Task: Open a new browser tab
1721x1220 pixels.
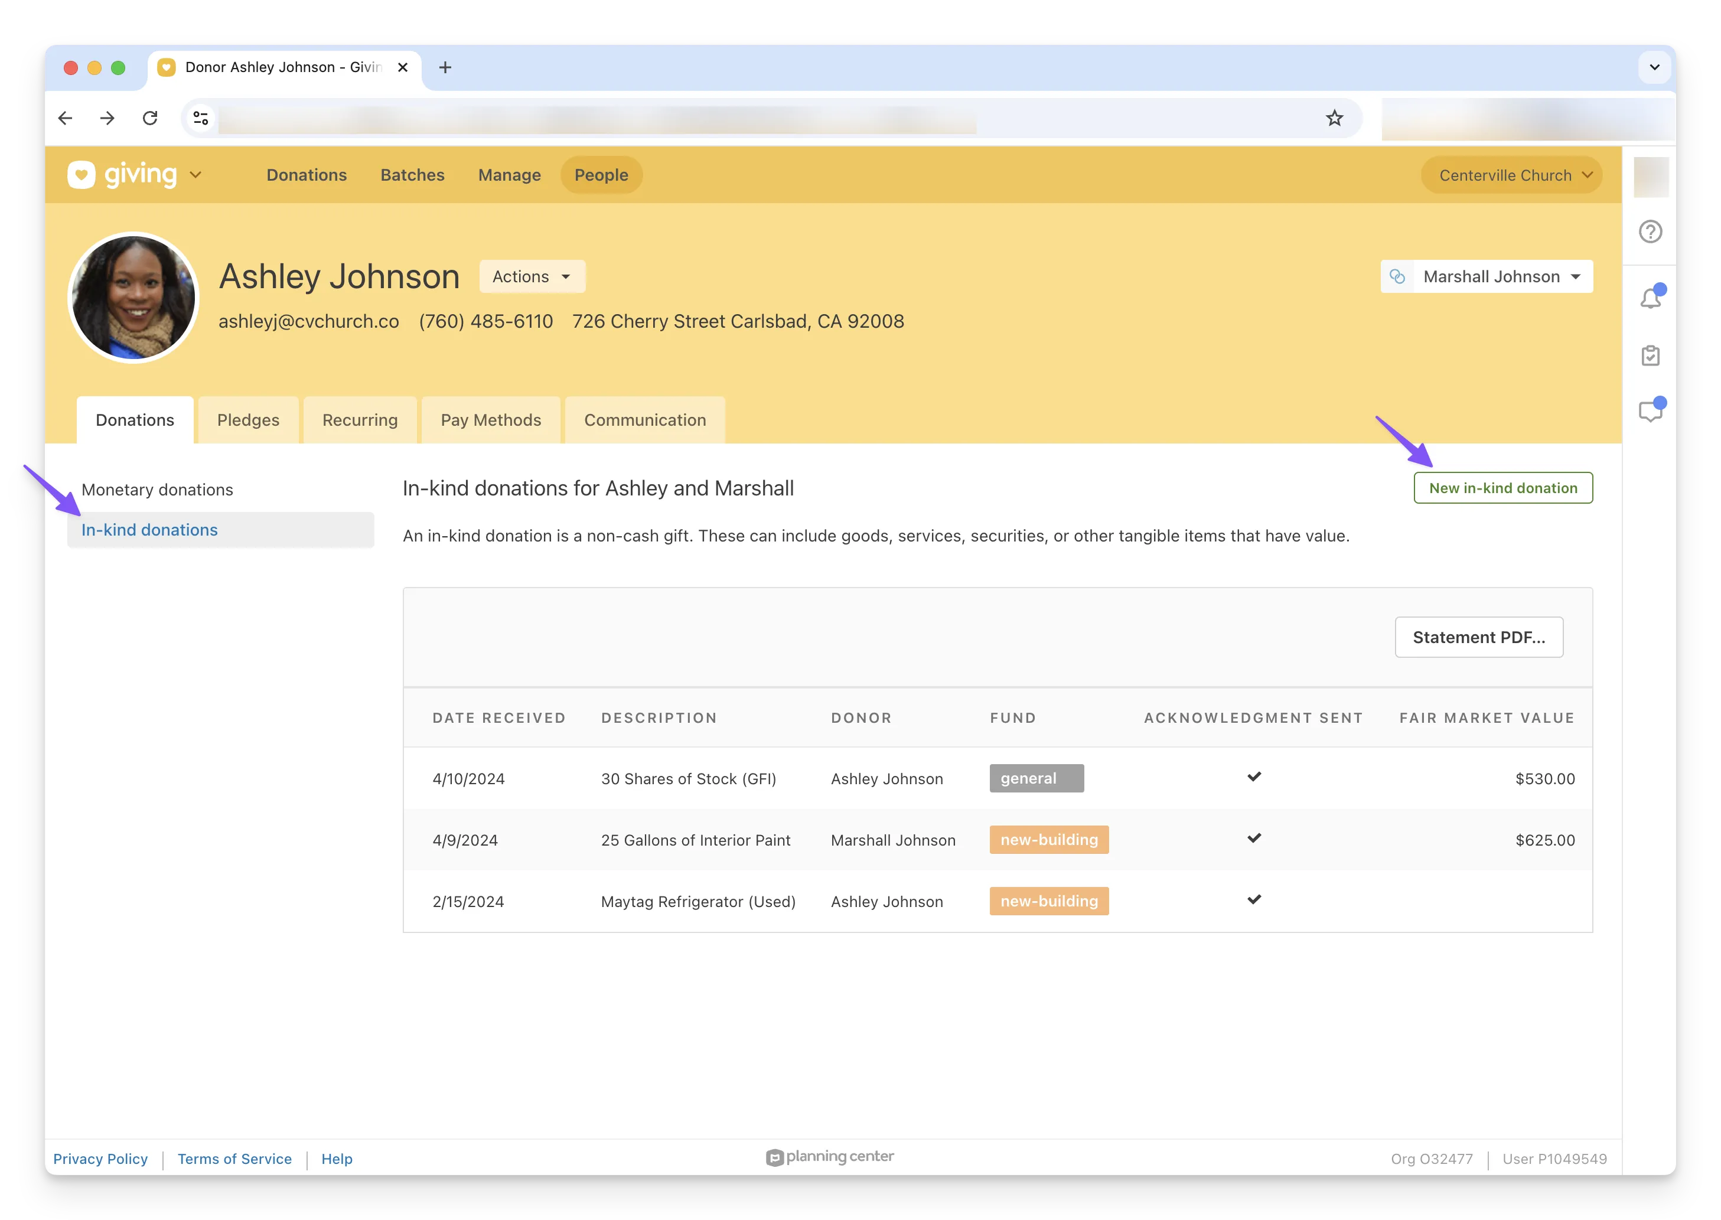Action: (x=445, y=67)
